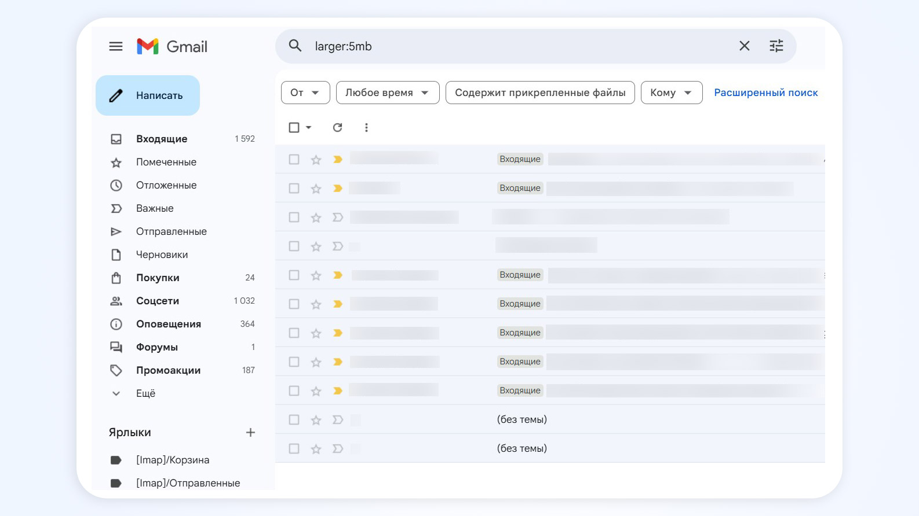Screen dimensions: 919x516
Task: Tick the checkbox of the first email
Action: click(294, 159)
